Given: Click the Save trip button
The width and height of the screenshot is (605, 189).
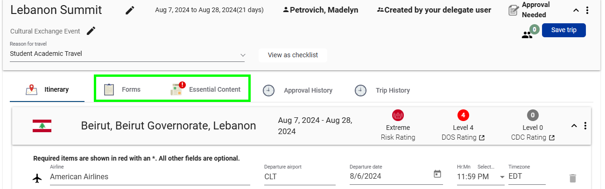Looking at the screenshot, I should 564,30.
